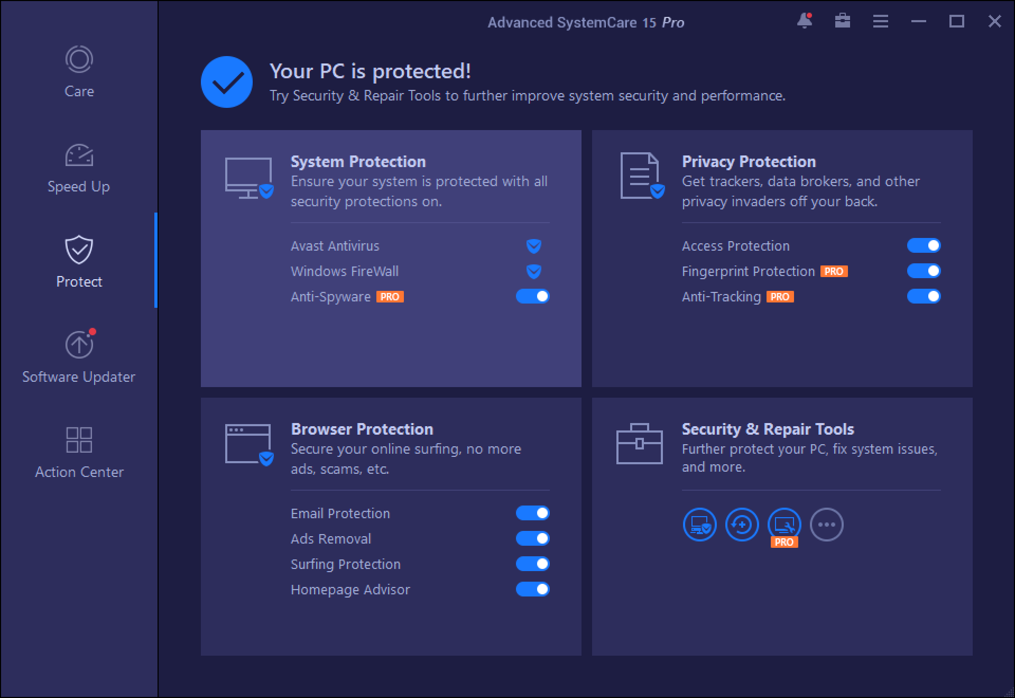Launch the first security tool with shield monitor icon
Viewport: 1015px width, 698px height.
700,525
